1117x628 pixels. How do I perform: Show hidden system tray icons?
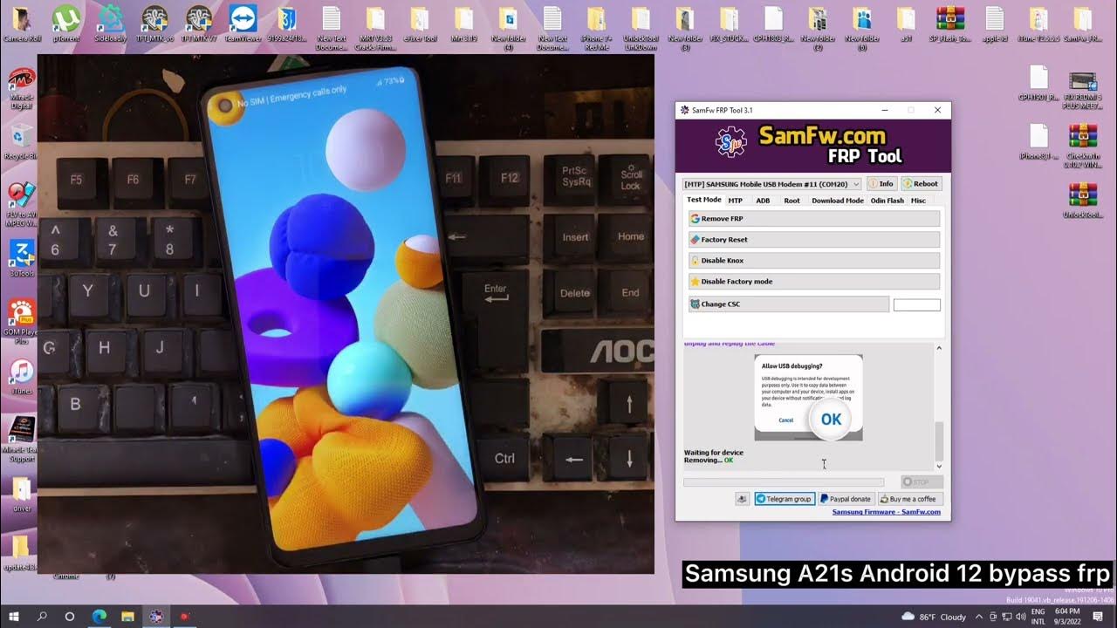click(979, 617)
